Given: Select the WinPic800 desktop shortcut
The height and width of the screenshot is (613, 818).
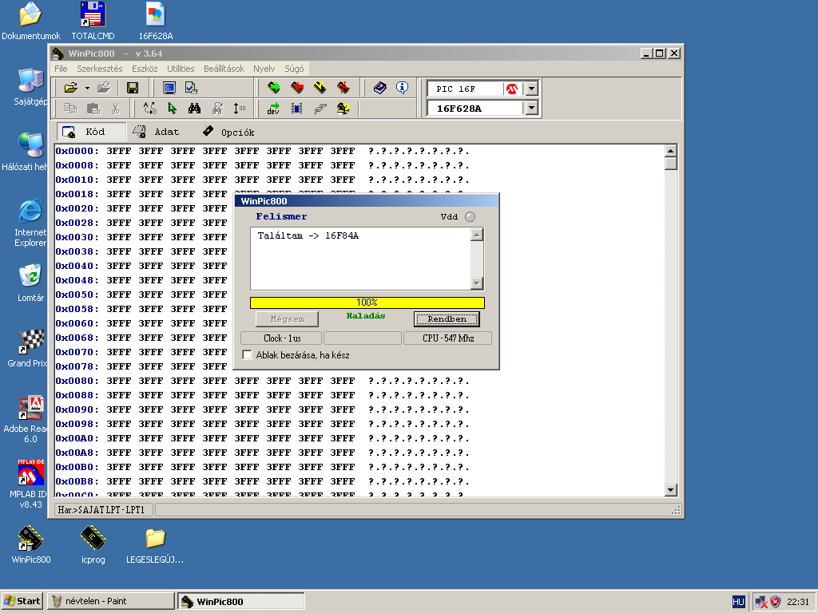Looking at the screenshot, I should pos(31,544).
